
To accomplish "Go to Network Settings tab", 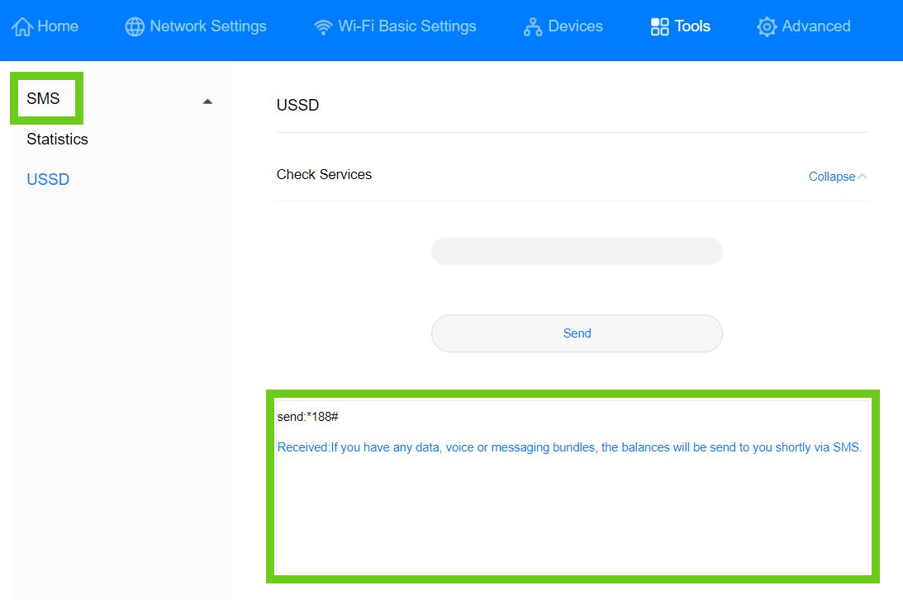I will click(x=196, y=26).
